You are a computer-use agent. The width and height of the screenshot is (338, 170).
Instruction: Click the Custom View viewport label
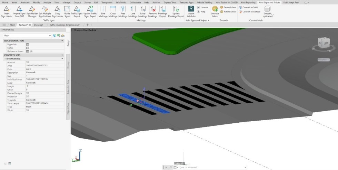[x=81, y=30]
